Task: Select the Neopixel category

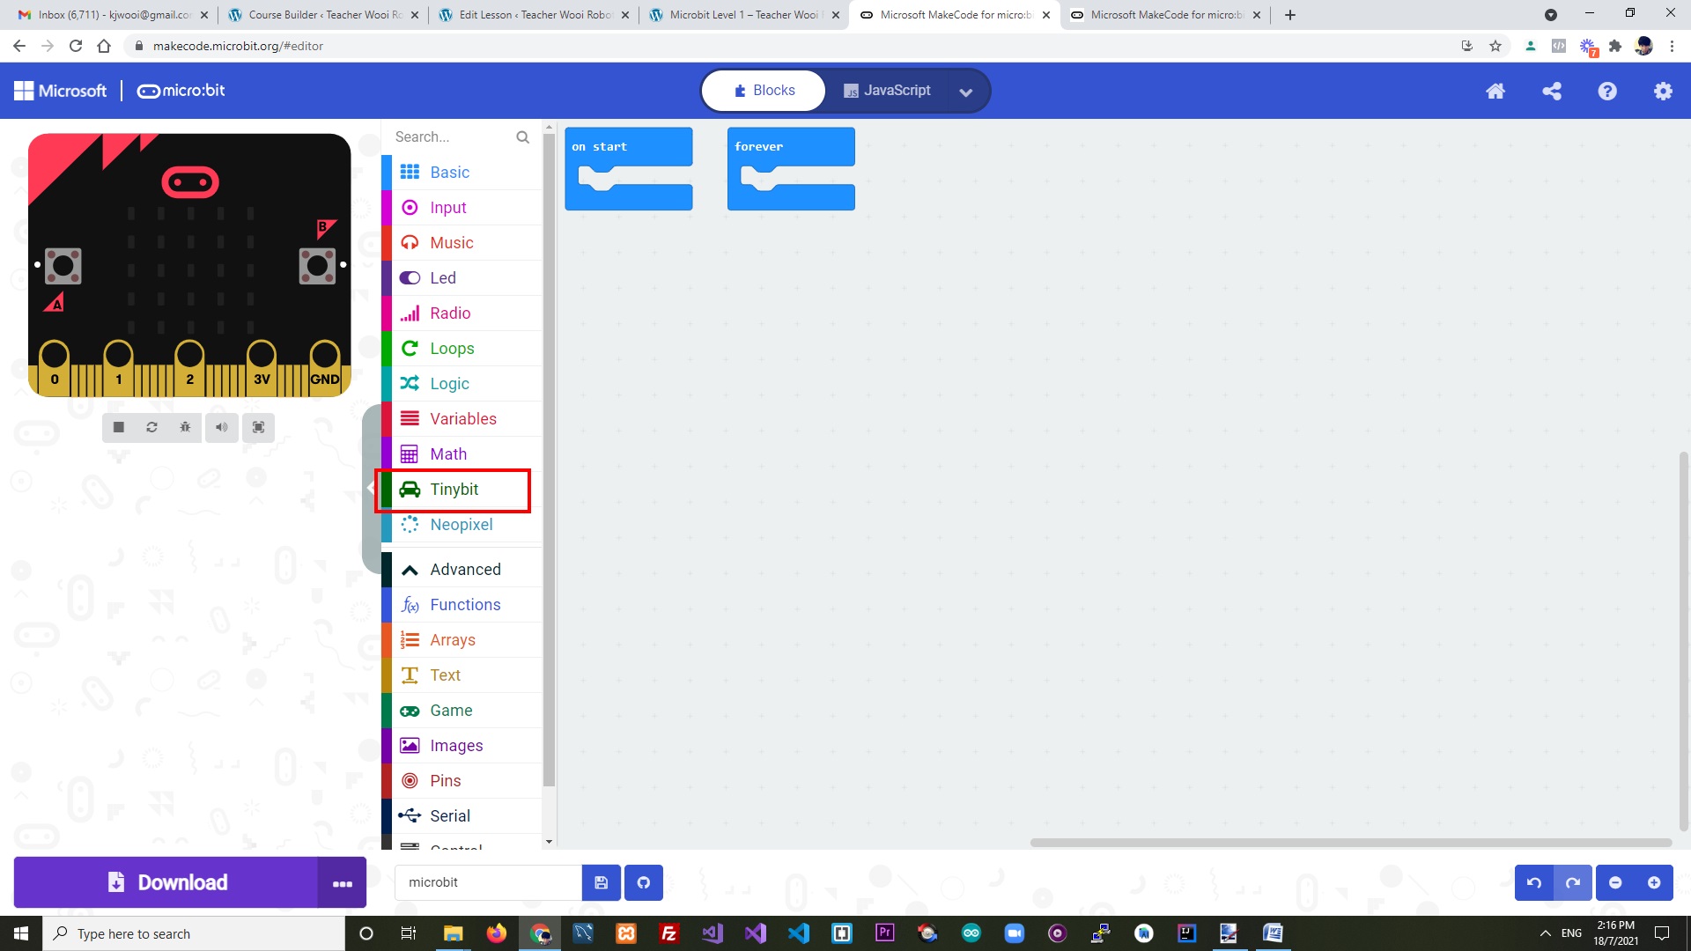Action: 461,524
